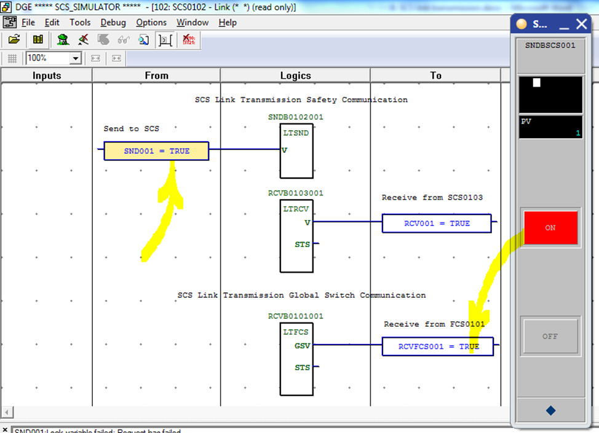
Task: Click 'Receive from FCS0101' comment text
Action: pos(434,324)
